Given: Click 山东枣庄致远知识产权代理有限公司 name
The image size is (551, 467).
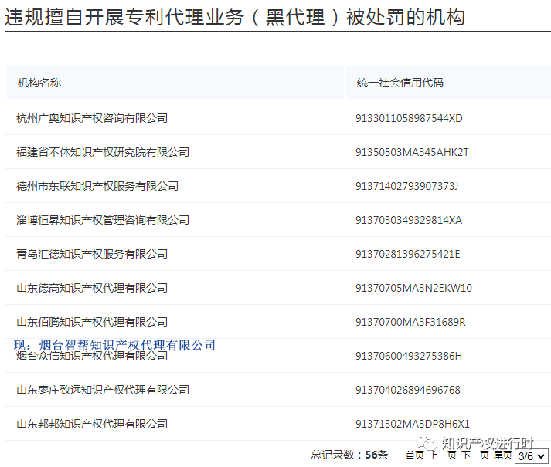Looking at the screenshot, I should (x=103, y=390).
